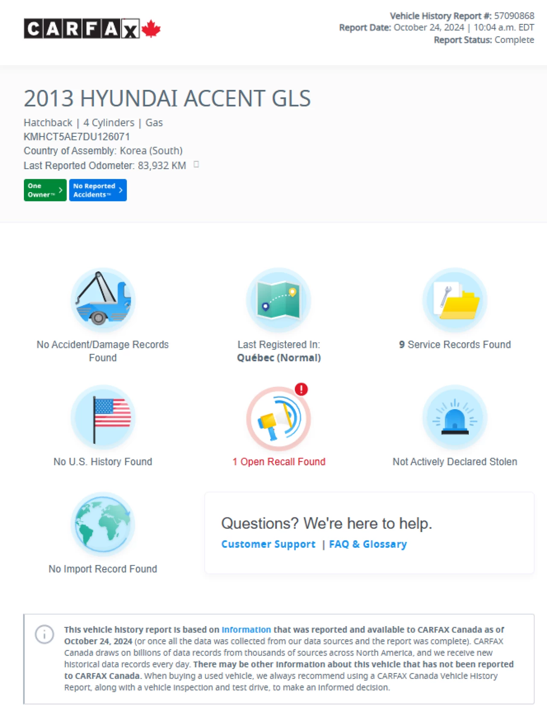Image resolution: width=547 pixels, height=716 pixels.
Task: Expand the No Reported Accidents chevron
Action: tap(121, 190)
